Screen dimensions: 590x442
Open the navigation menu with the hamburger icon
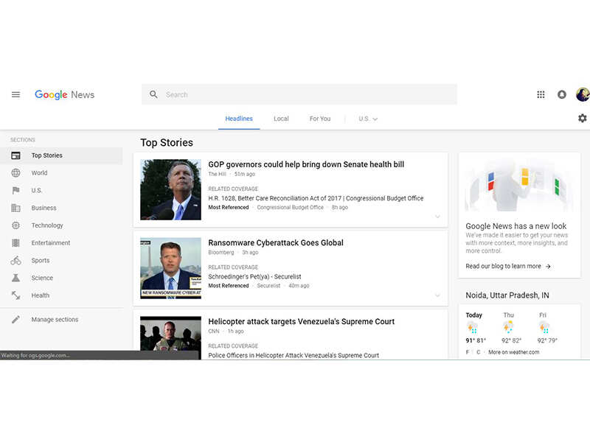tap(15, 94)
